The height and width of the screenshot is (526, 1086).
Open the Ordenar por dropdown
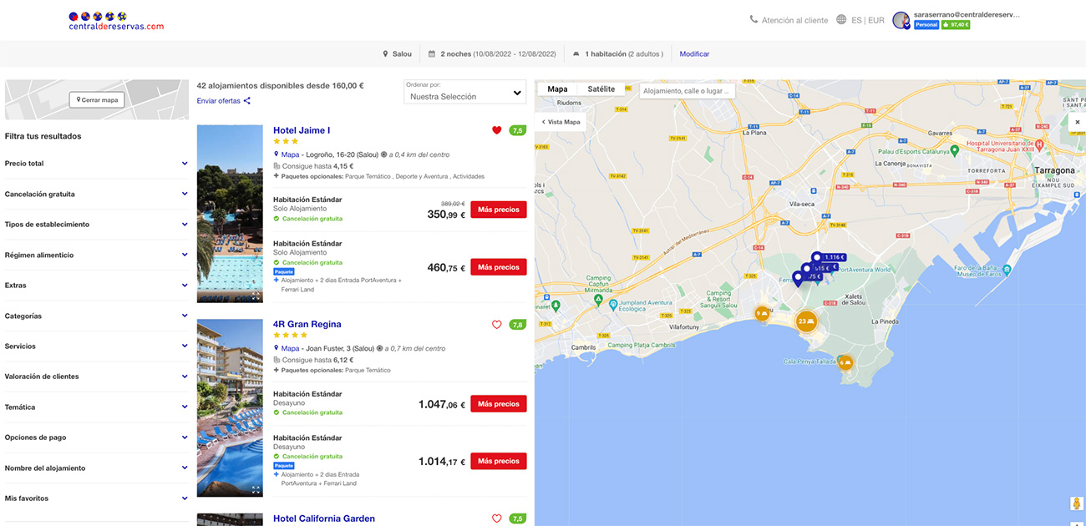(464, 92)
